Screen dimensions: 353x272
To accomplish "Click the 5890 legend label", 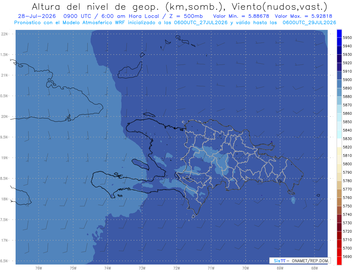I will (347, 88).
